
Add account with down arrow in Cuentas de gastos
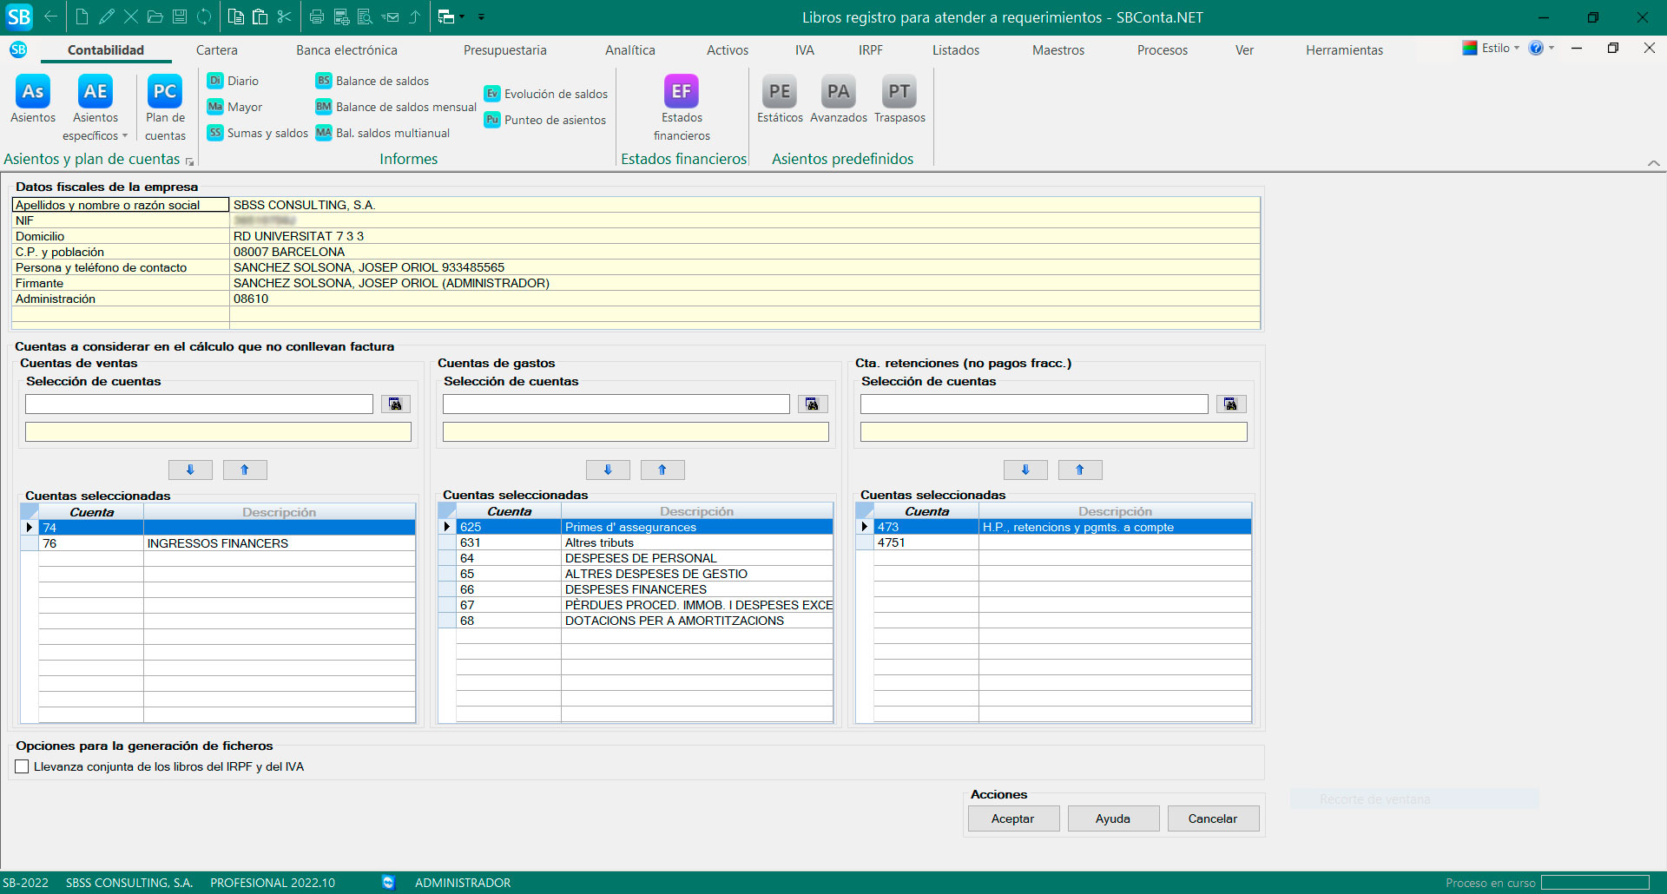pos(608,470)
